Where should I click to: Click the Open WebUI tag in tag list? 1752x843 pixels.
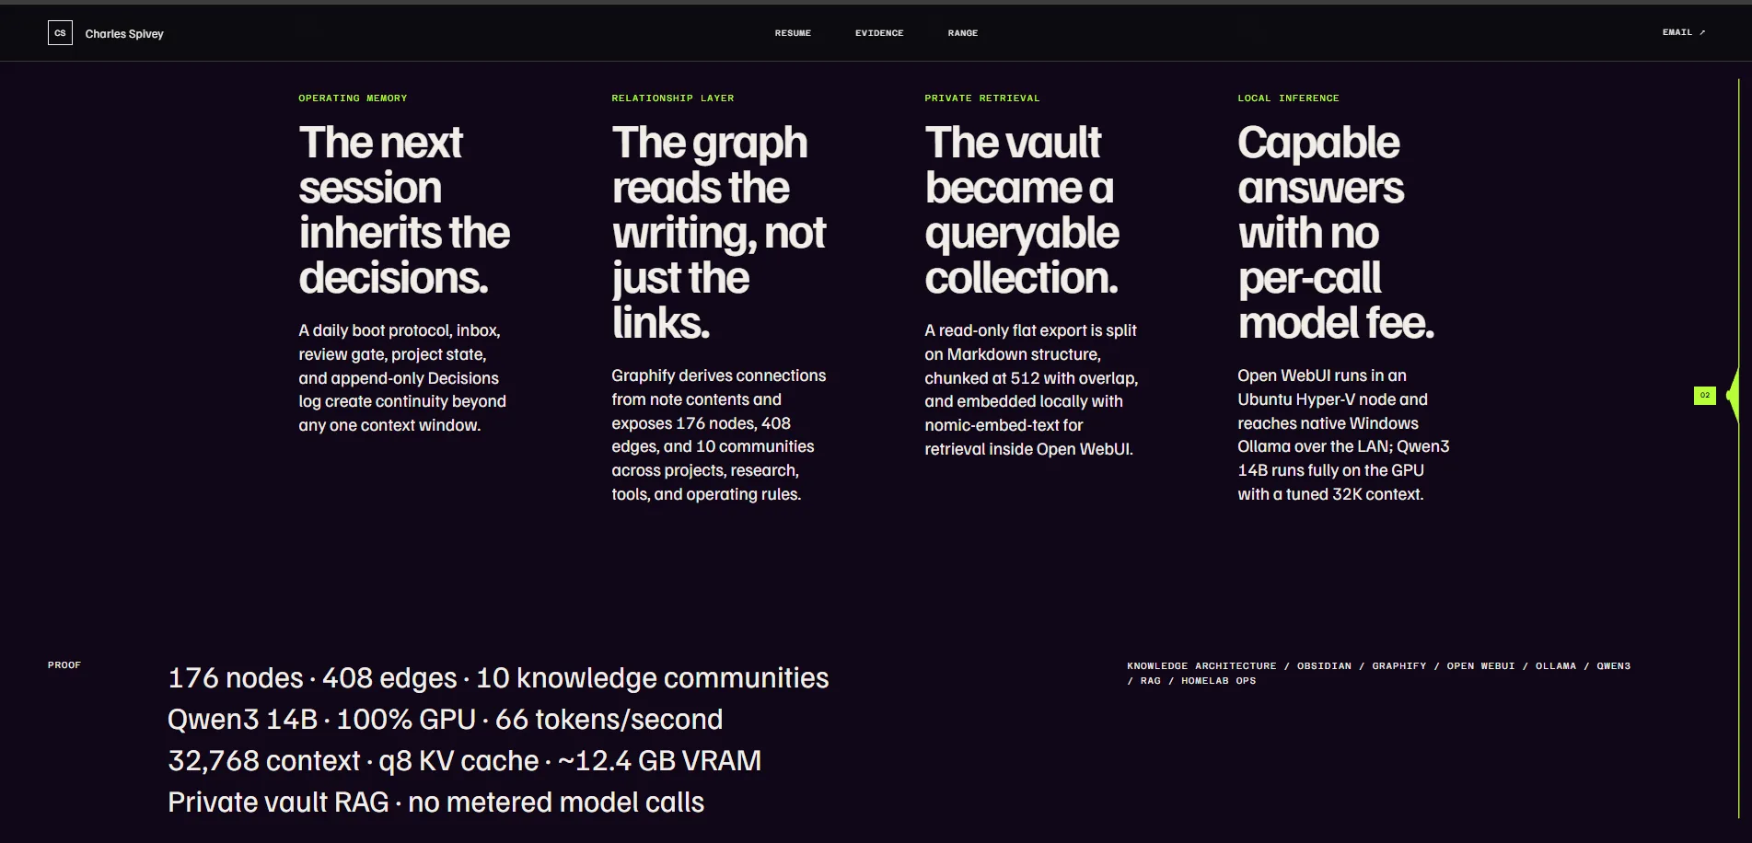[1480, 665]
